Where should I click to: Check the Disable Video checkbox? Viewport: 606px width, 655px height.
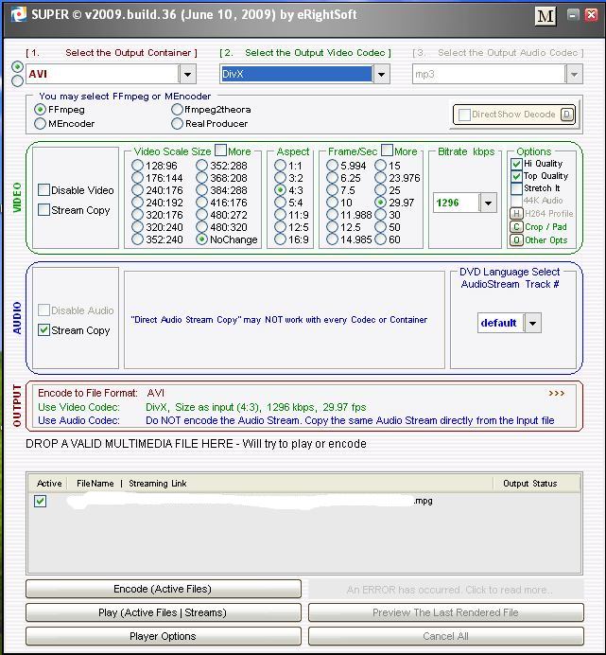43,190
